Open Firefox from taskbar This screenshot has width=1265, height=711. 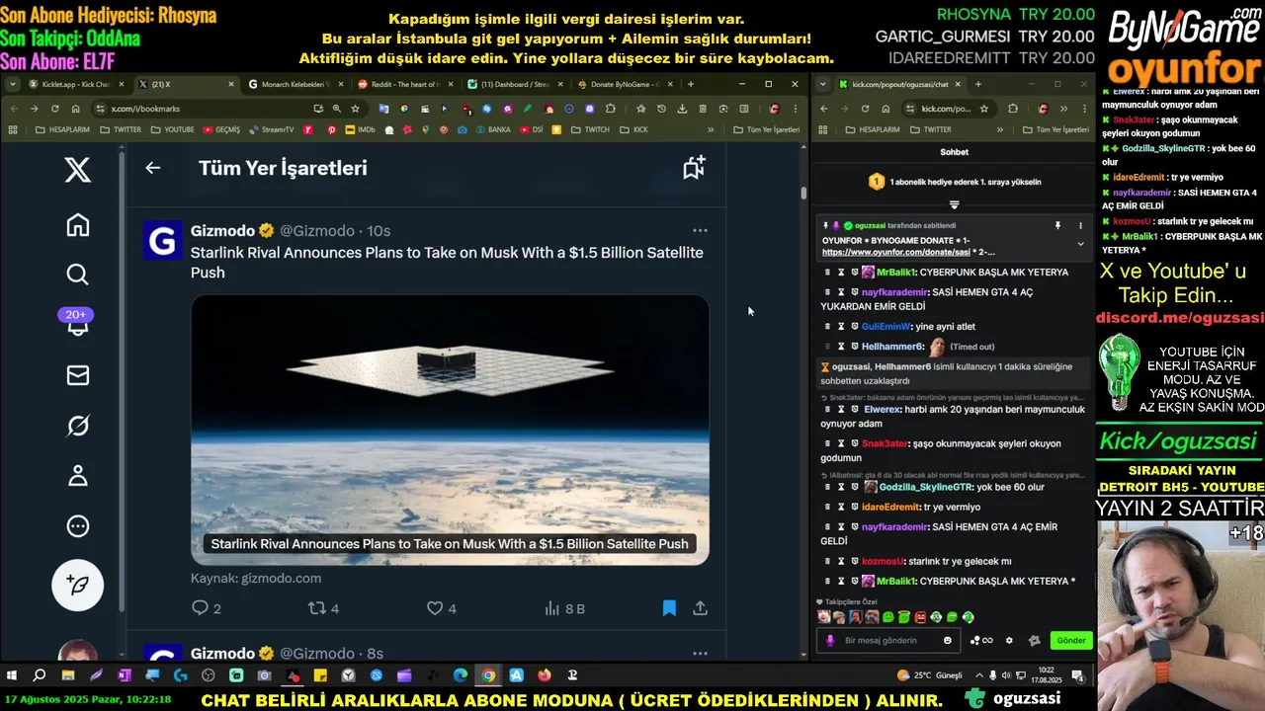[545, 675]
